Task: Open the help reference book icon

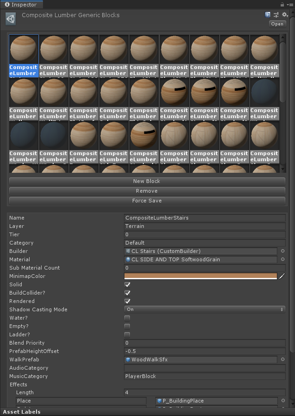Action: pos(267,14)
